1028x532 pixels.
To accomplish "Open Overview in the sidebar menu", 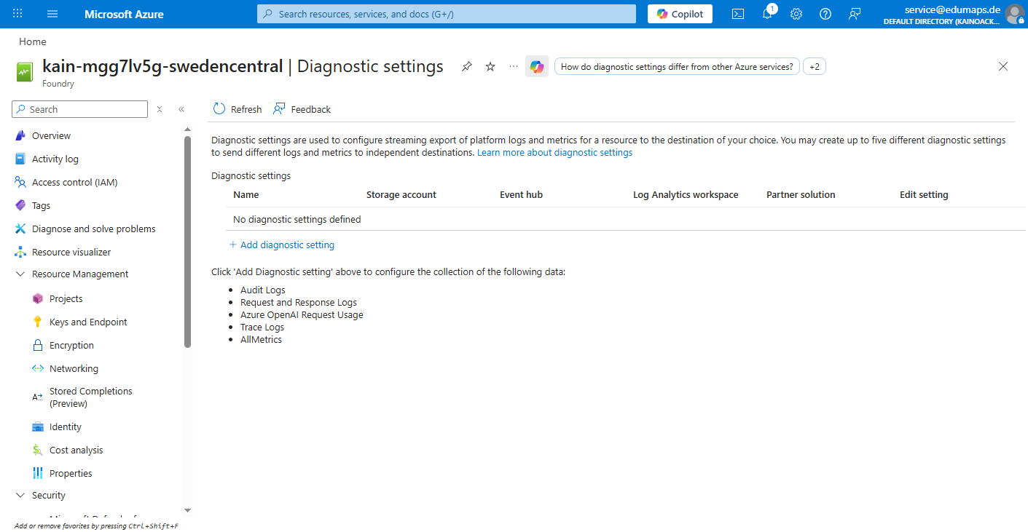I will (51, 136).
